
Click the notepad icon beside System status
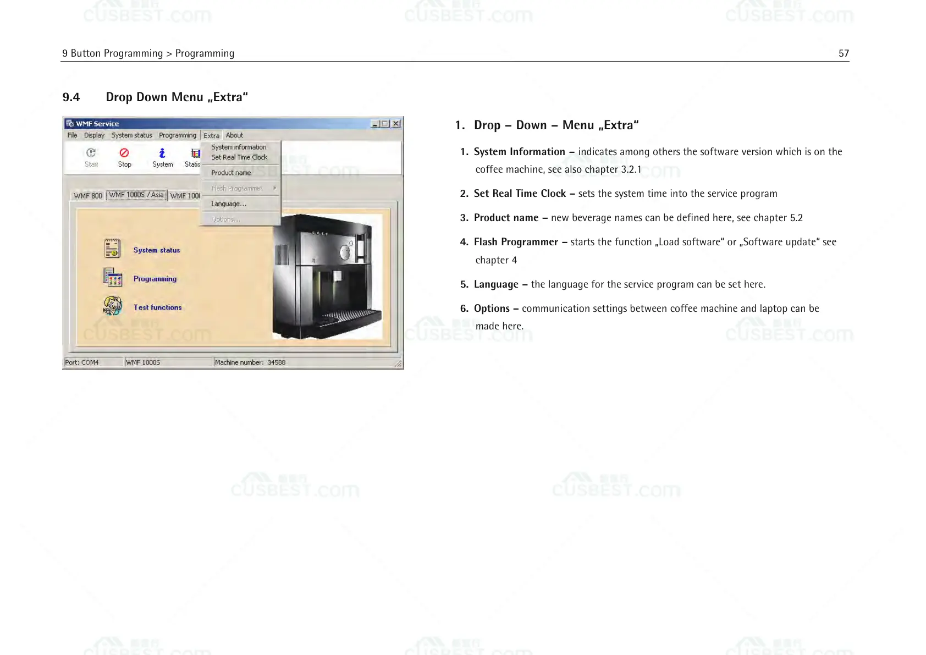coord(112,249)
